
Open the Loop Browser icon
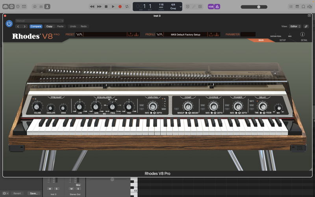[x=303, y=7]
